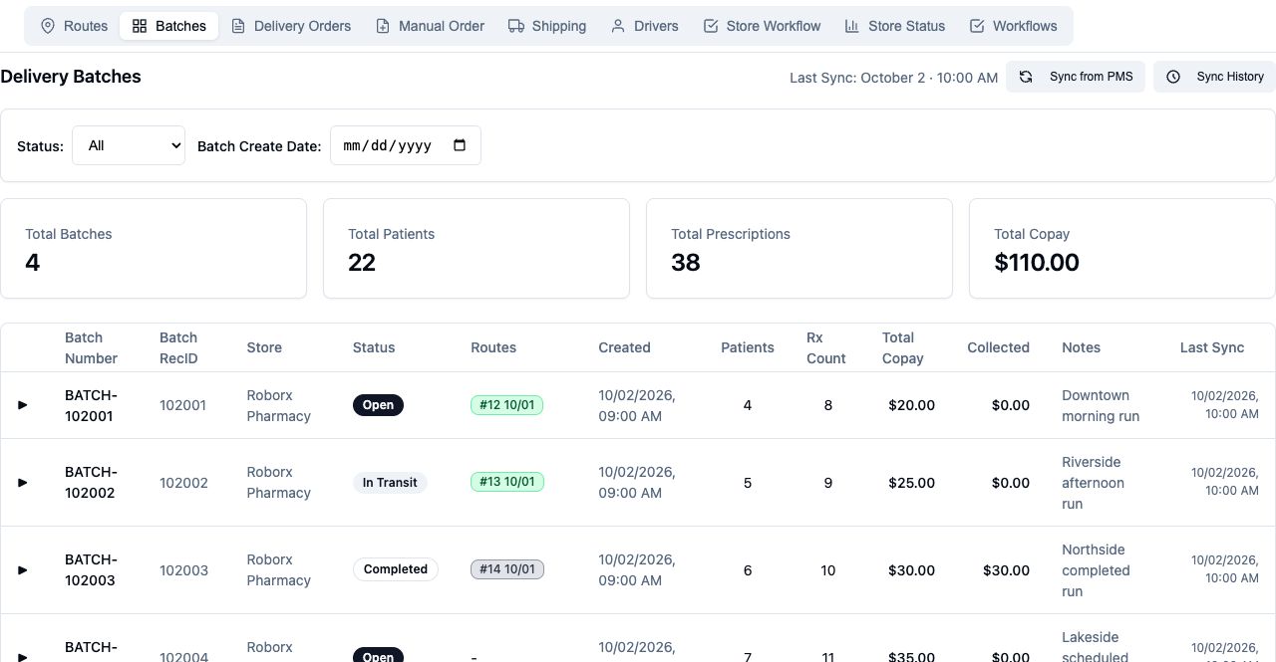Expand row BATCH-102003
The height and width of the screenshot is (662, 1276).
click(x=23, y=570)
